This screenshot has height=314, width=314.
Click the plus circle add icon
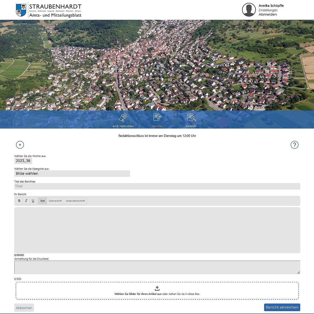tap(20, 145)
